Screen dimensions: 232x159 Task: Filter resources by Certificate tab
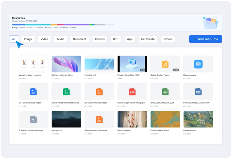(148, 39)
